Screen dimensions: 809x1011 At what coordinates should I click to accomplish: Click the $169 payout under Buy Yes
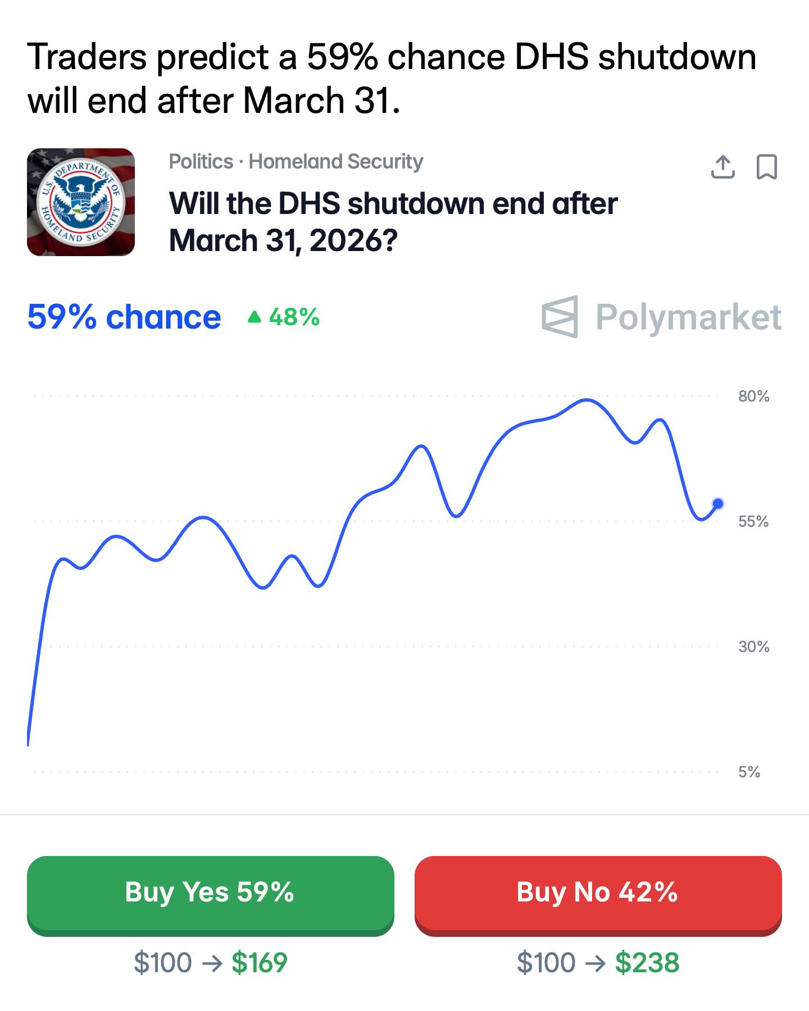(260, 963)
